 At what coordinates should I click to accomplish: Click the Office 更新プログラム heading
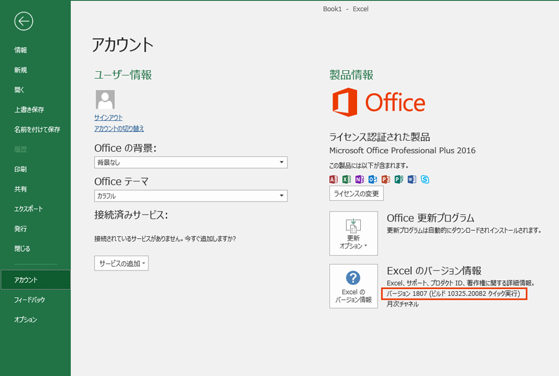(x=430, y=218)
